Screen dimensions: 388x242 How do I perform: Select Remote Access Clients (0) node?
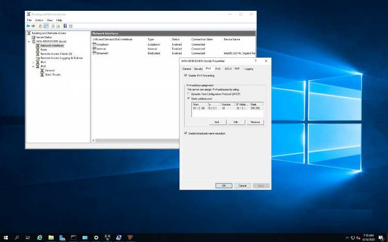tap(56, 54)
